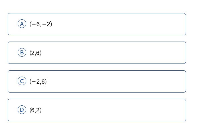Choose the answer text (−2,6)
This screenshot has height=129, width=223.
click(x=38, y=81)
